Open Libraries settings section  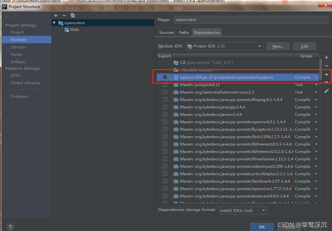pyautogui.click(x=19, y=47)
